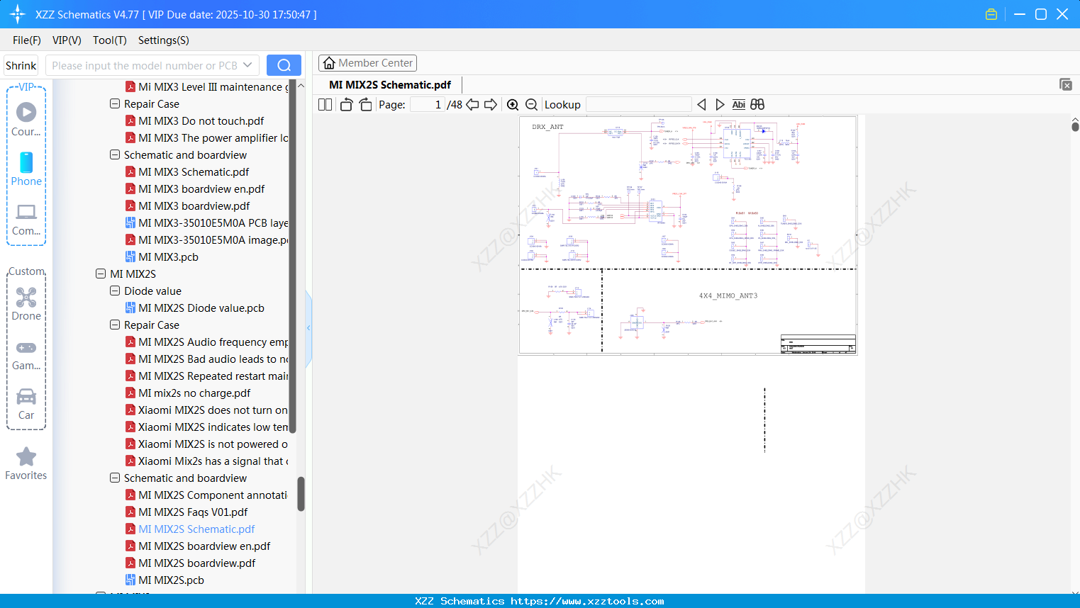Find next lookup match triangle
The image size is (1080, 608).
click(x=720, y=105)
